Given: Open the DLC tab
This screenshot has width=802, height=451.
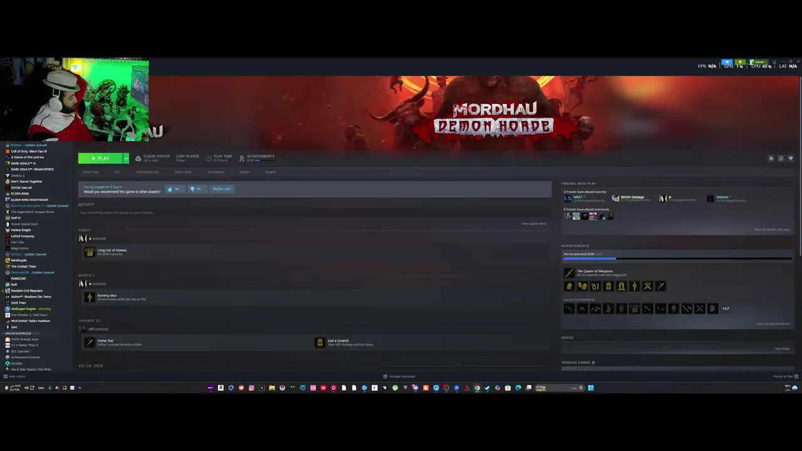Looking at the screenshot, I should [117, 172].
